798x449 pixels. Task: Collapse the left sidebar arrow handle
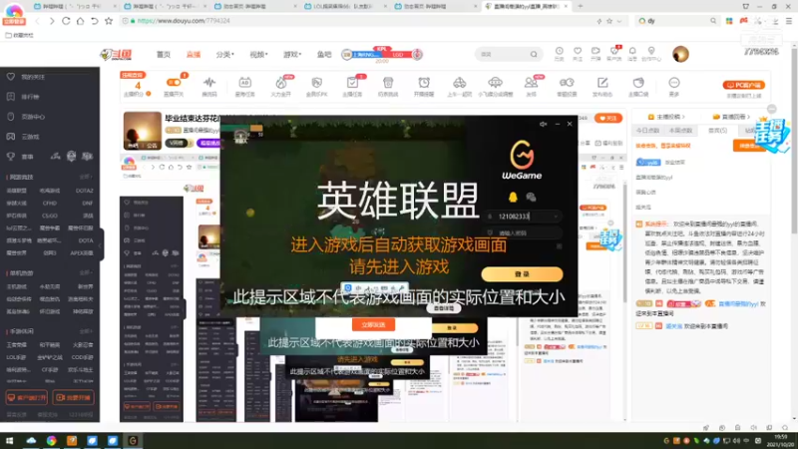point(102,245)
